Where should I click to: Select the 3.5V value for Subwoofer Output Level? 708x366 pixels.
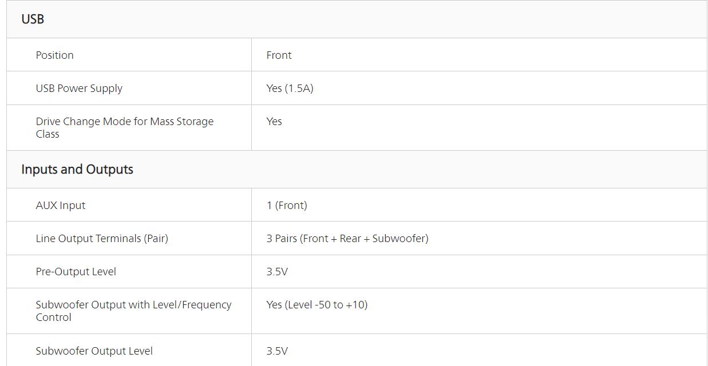point(277,351)
